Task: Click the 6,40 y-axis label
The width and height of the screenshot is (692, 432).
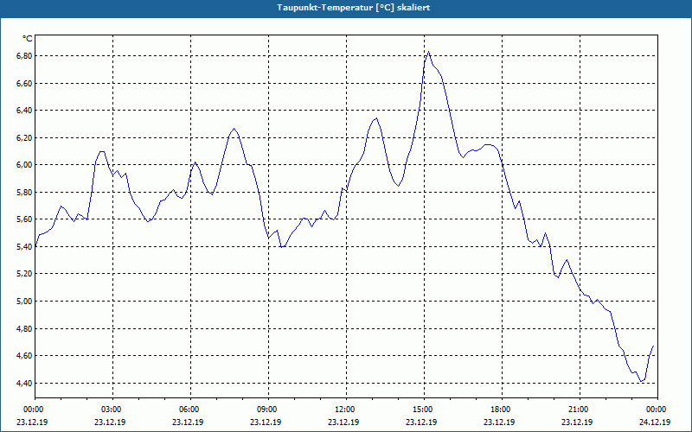Action: [24, 111]
